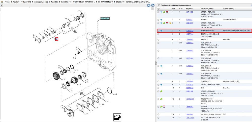Viewport: 252px width, 122px height.
Task: Click the blue arrow icon for part 341207A1
Action: click(x=161, y=66)
